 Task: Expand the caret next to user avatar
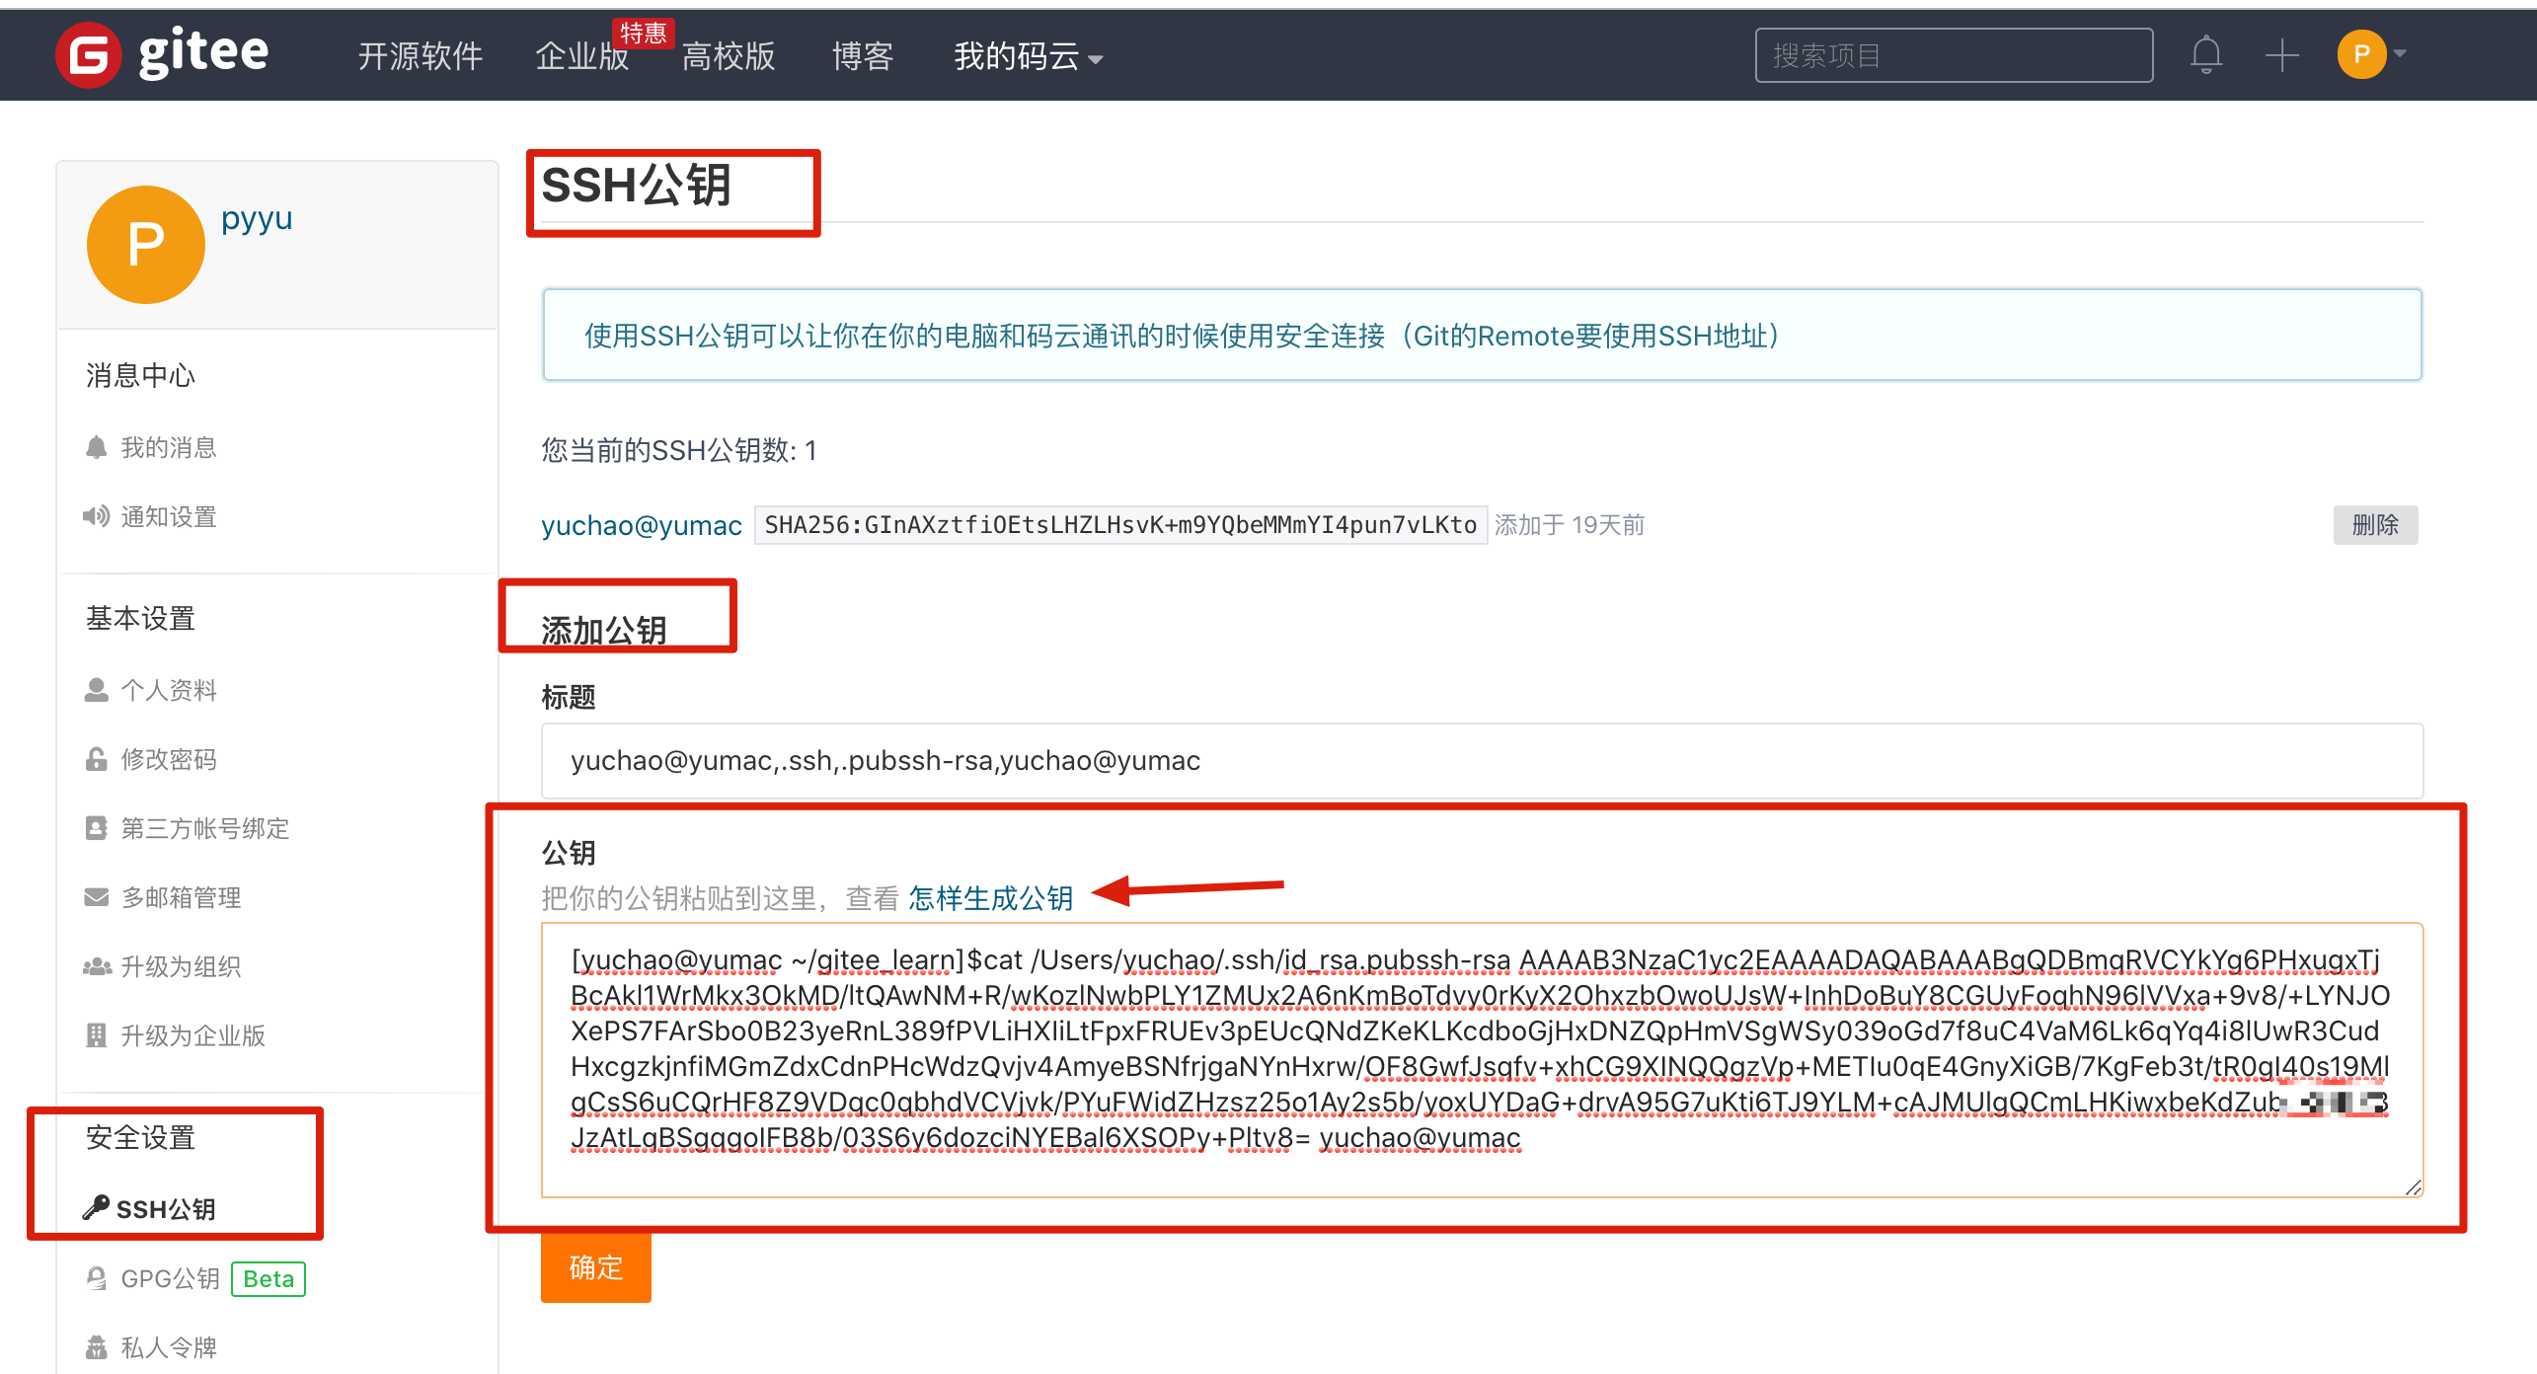2401,54
